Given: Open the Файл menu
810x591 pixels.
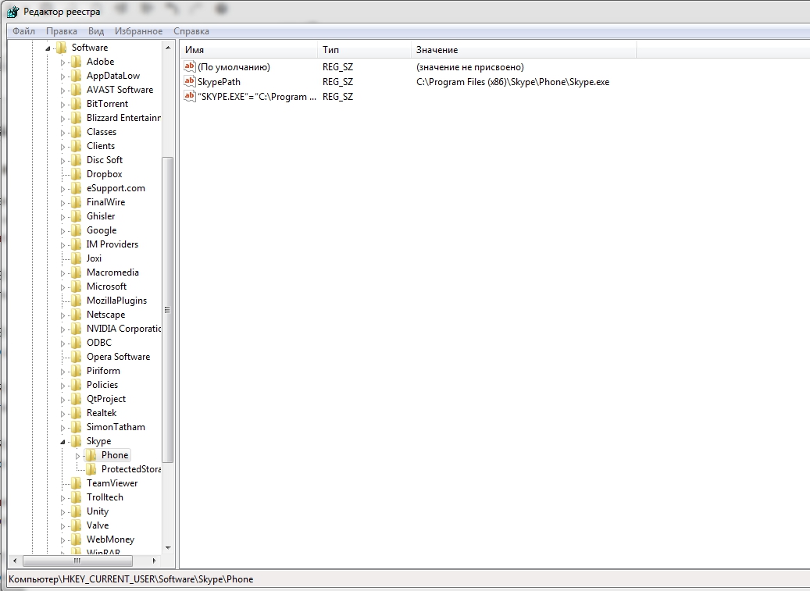Looking at the screenshot, I should [23, 31].
